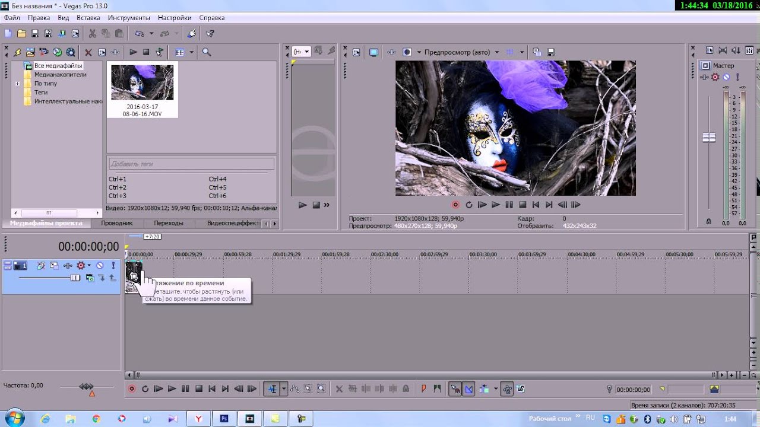Open the Предпросмотр (авто) quality dropdown
760x427 pixels.
point(497,52)
